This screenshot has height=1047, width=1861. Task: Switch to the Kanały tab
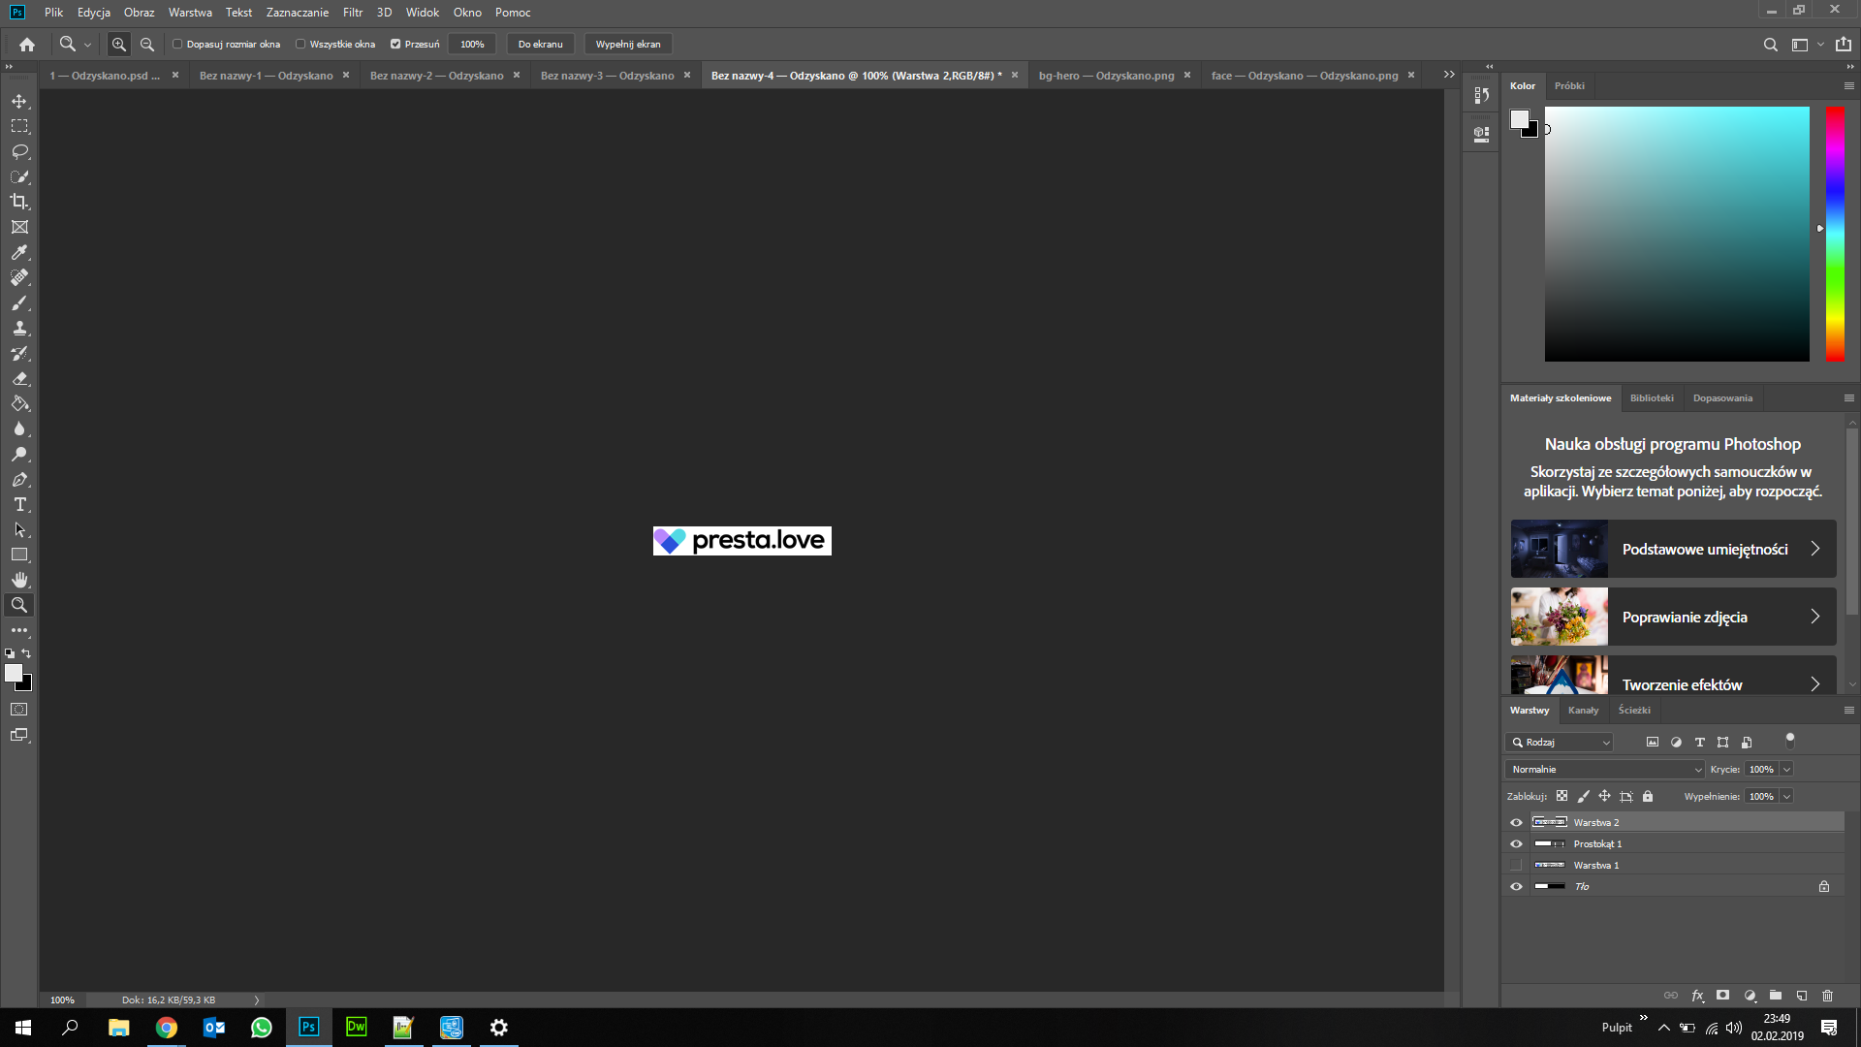(1583, 711)
